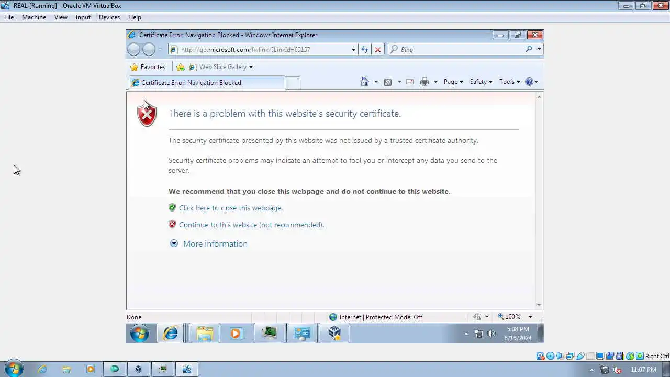Click Internet Explorer on guest taskbar
Image resolution: width=670 pixels, height=377 pixels.
click(x=171, y=333)
